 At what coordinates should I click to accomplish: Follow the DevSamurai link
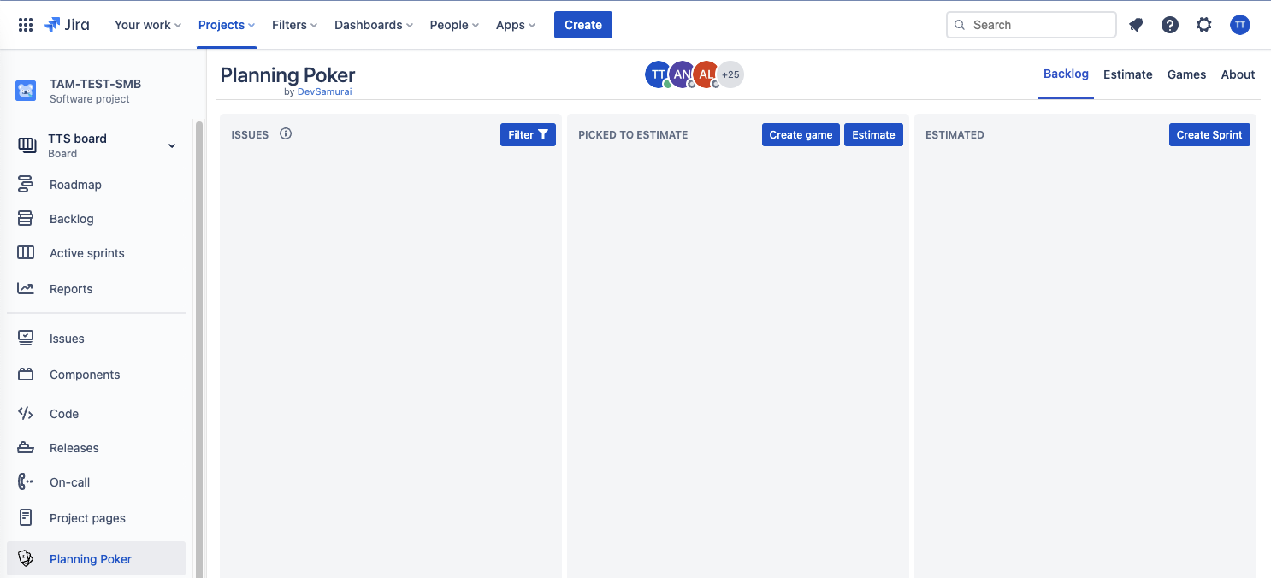(x=324, y=91)
